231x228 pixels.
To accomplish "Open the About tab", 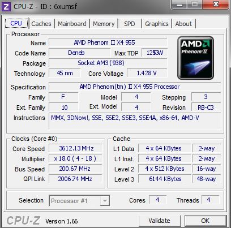I will click(x=183, y=24).
